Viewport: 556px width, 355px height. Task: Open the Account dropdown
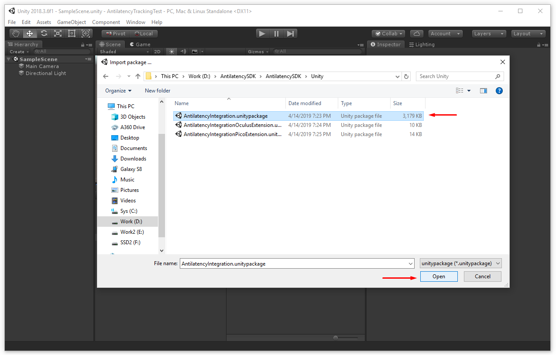tap(445, 34)
